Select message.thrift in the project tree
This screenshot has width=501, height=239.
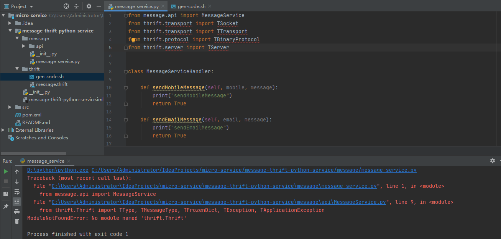[52, 84]
